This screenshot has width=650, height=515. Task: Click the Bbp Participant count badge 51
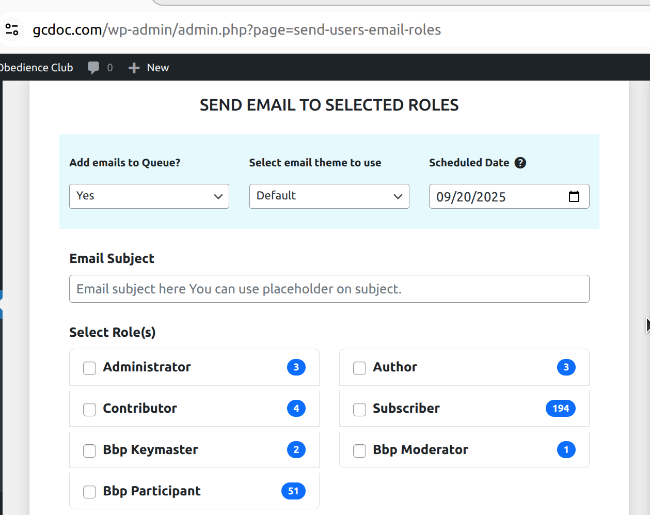(x=293, y=491)
